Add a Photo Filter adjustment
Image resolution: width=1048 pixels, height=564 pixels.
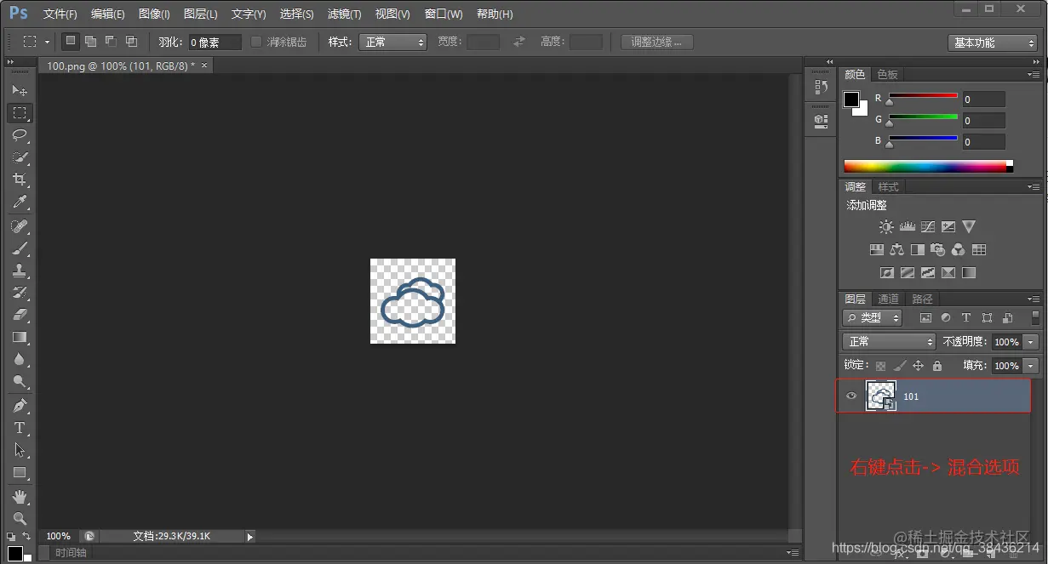coord(938,250)
